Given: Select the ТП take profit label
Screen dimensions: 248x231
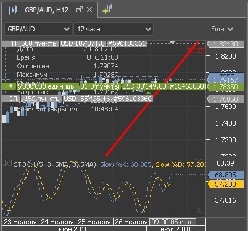Looking at the screenshot, I should coord(12,43).
